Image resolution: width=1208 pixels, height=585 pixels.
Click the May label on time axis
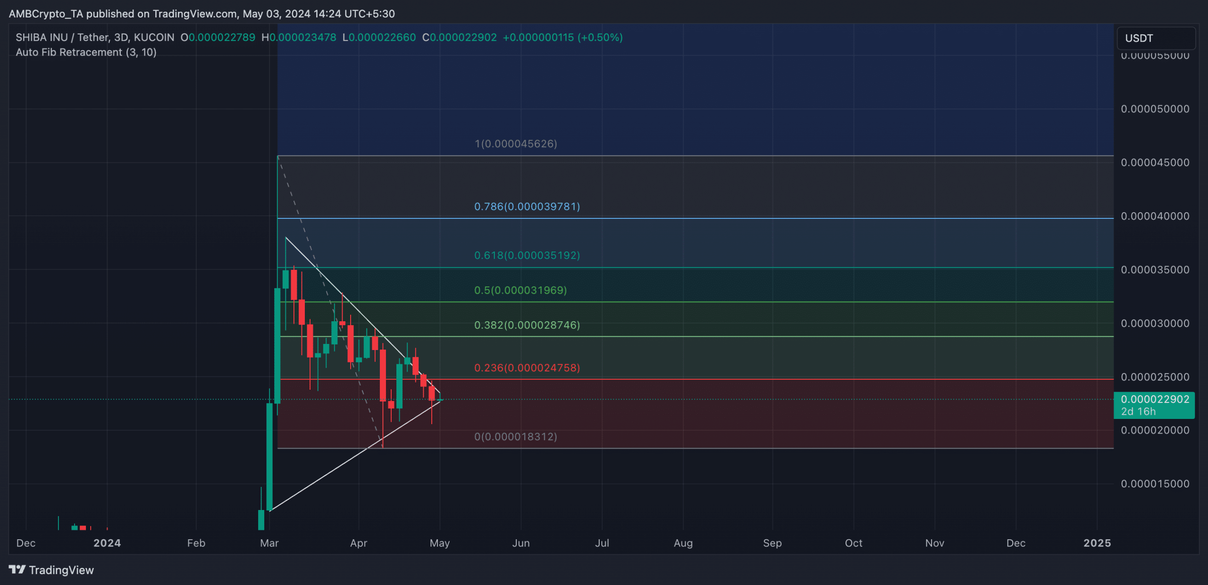click(440, 543)
